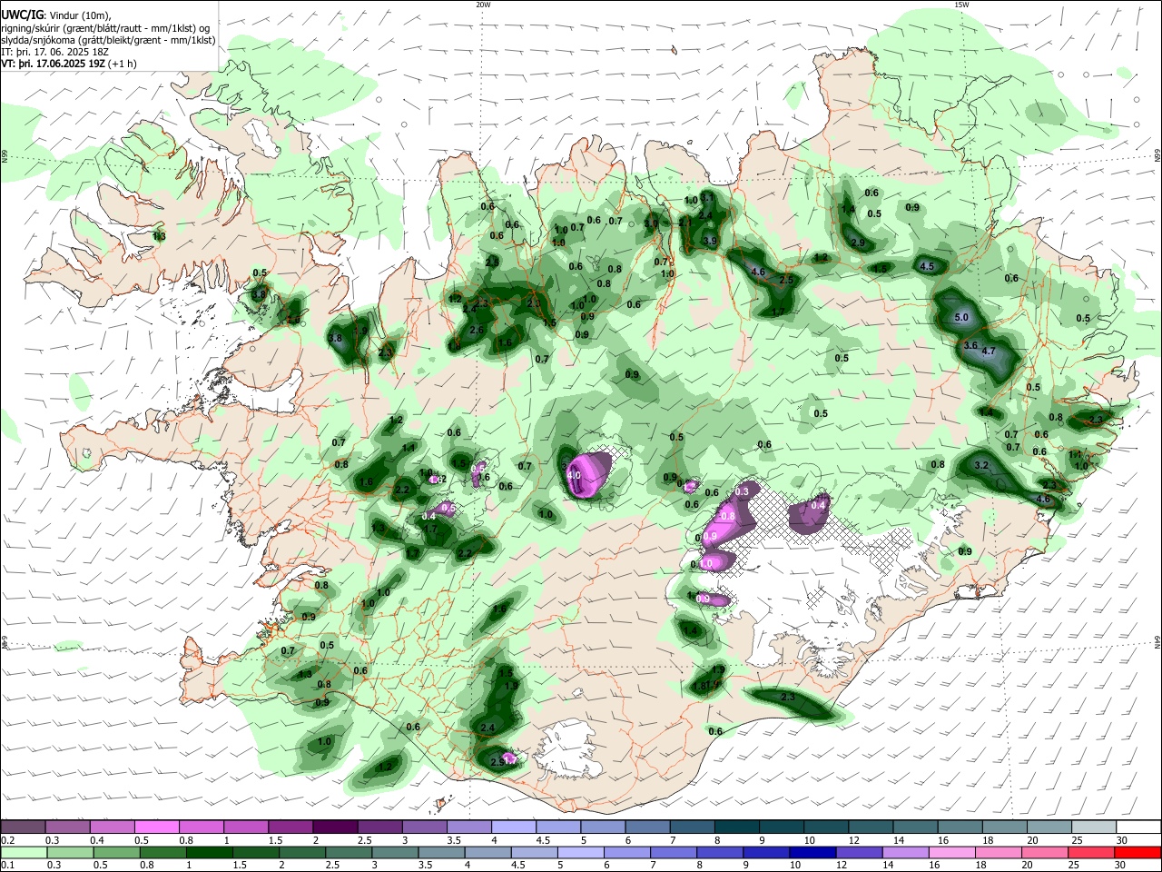Pick the light pink 16 mm rain swatch

(951, 852)
